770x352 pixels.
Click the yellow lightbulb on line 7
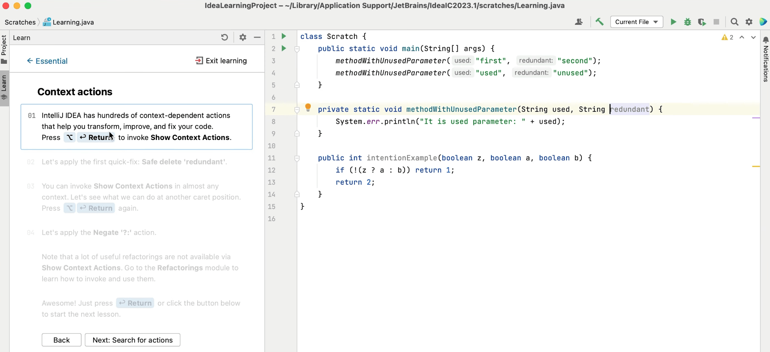[x=308, y=108]
